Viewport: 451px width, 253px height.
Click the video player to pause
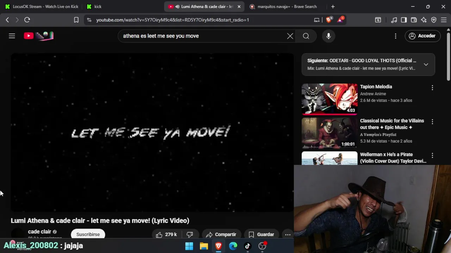pyautogui.click(x=152, y=132)
